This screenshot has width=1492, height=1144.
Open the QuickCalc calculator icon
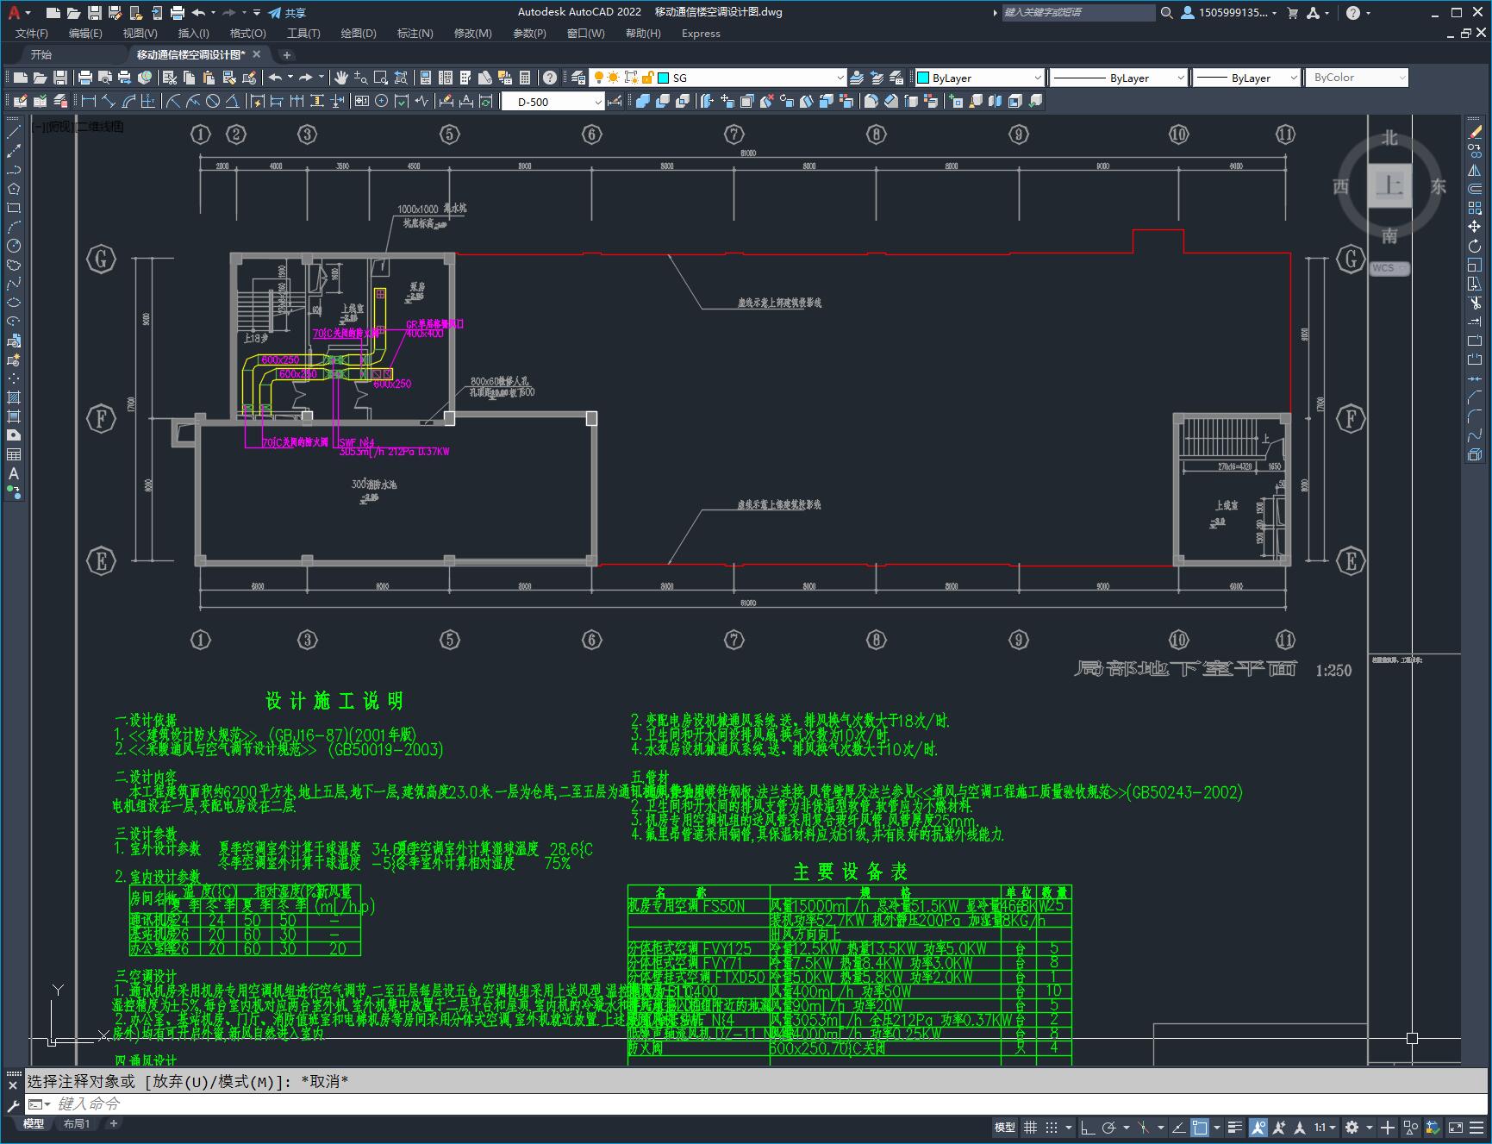(x=525, y=78)
